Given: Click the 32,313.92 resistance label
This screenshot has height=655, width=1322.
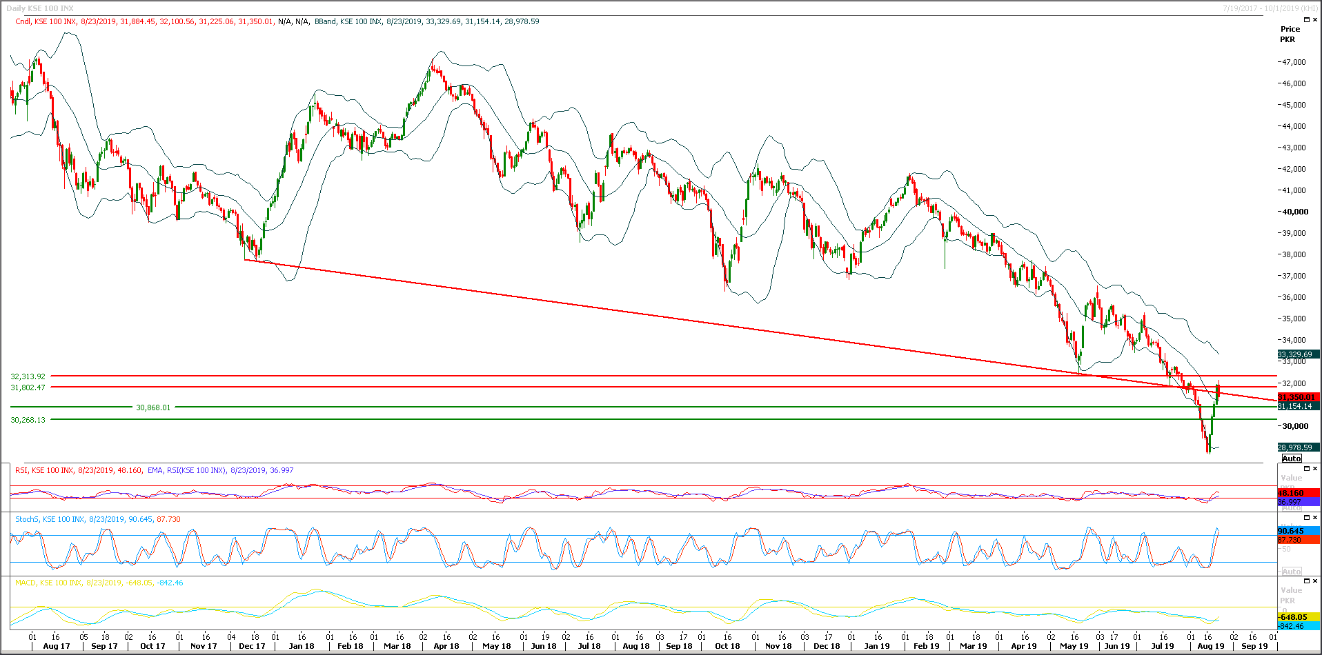Looking at the screenshot, I should tap(27, 376).
